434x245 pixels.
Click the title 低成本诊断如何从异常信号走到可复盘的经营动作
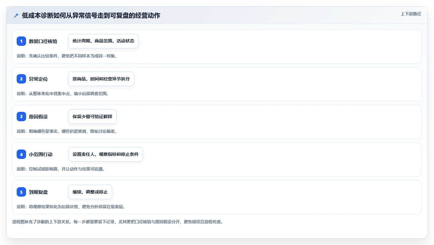tap(91, 16)
